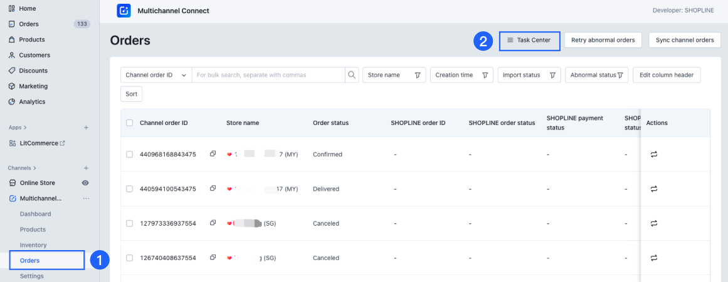Click Sync channel orders button
The height and width of the screenshot is (282, 728).
click(684, 40)
